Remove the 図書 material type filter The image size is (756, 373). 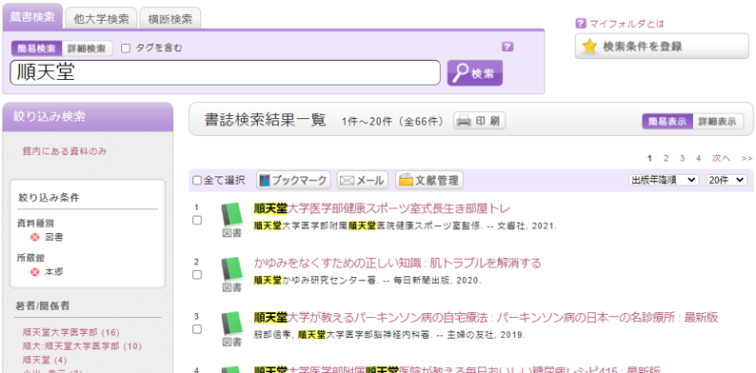pyautogui.click(x=34, y=237)
